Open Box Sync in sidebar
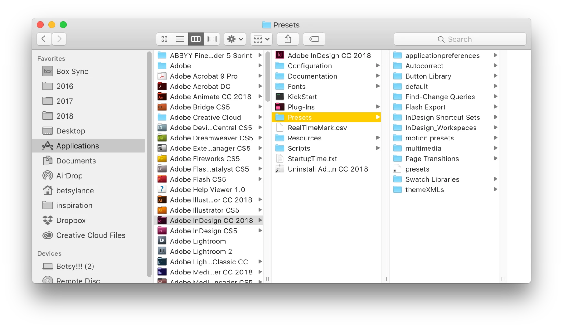This screenshot has width=563, height=329. coord(89,71)
